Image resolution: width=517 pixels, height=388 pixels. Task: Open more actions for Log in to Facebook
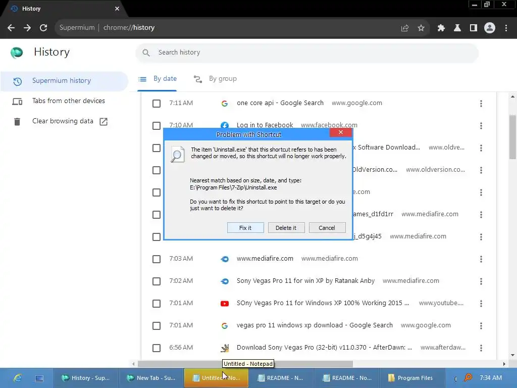481,126
